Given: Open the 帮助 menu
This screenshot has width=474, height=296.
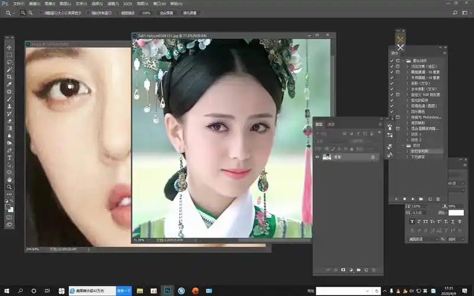Looking at the screenshot, I should click(x=176, y=4).
